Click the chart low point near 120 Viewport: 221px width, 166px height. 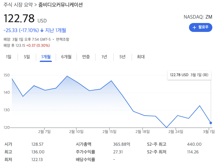click(167, 127)
